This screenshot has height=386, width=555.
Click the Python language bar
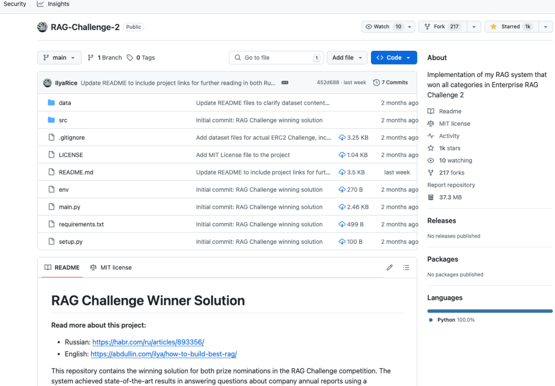tap(490, 311)
